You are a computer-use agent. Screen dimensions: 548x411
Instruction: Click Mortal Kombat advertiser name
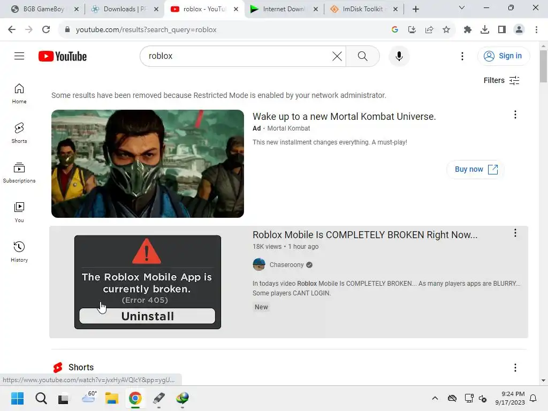click(x=288, y=128)
